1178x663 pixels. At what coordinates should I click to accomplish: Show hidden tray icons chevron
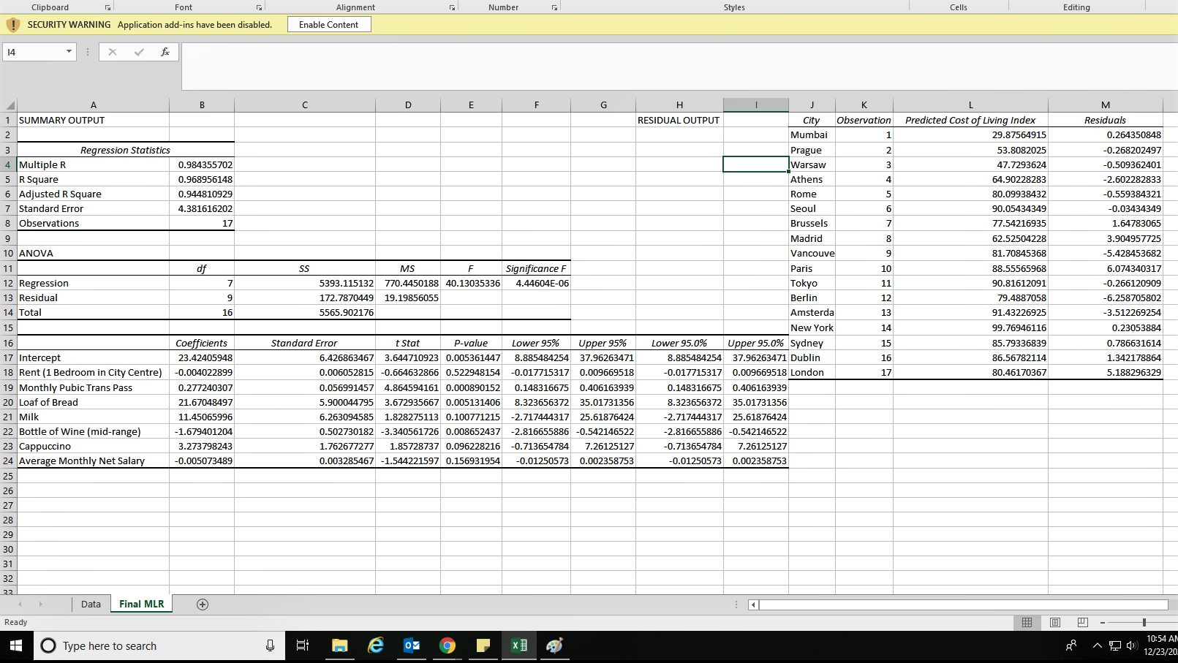[1097, 645]
